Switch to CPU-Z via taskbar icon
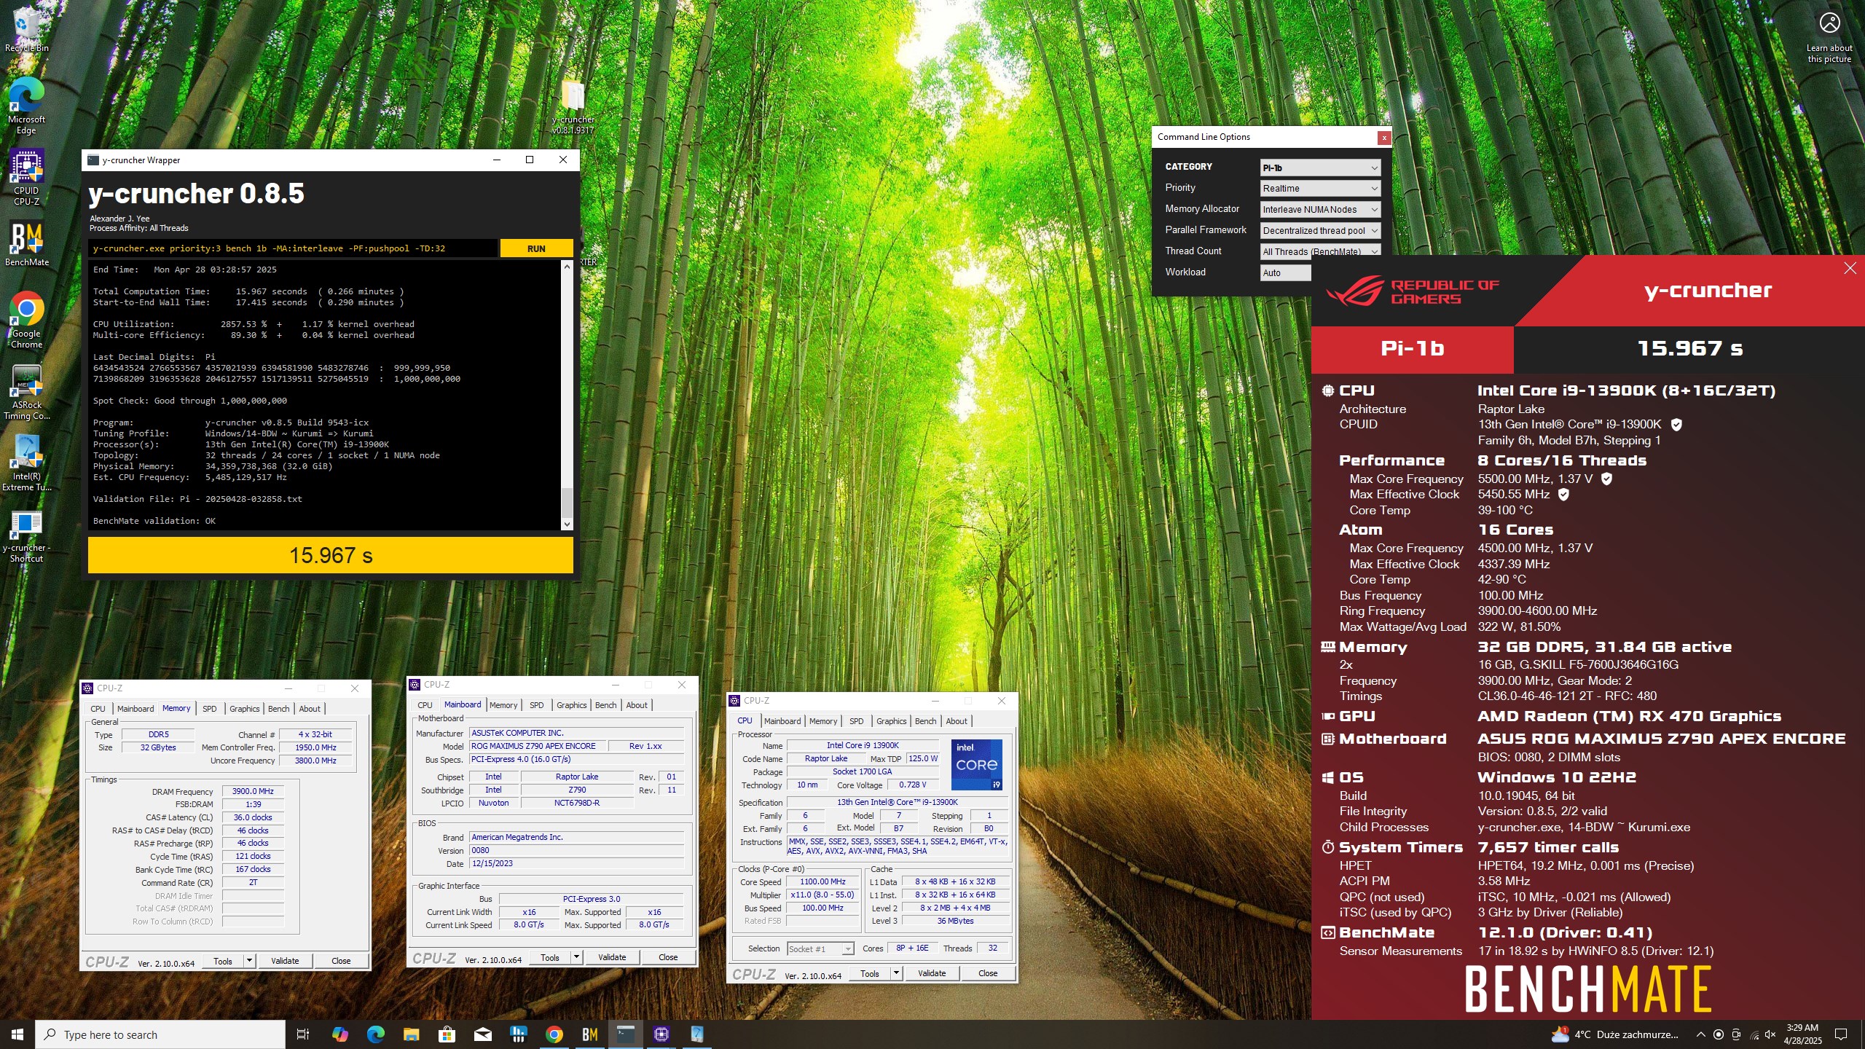The width and height of the screenshot is (1865, 1049). click(661, 1034)
